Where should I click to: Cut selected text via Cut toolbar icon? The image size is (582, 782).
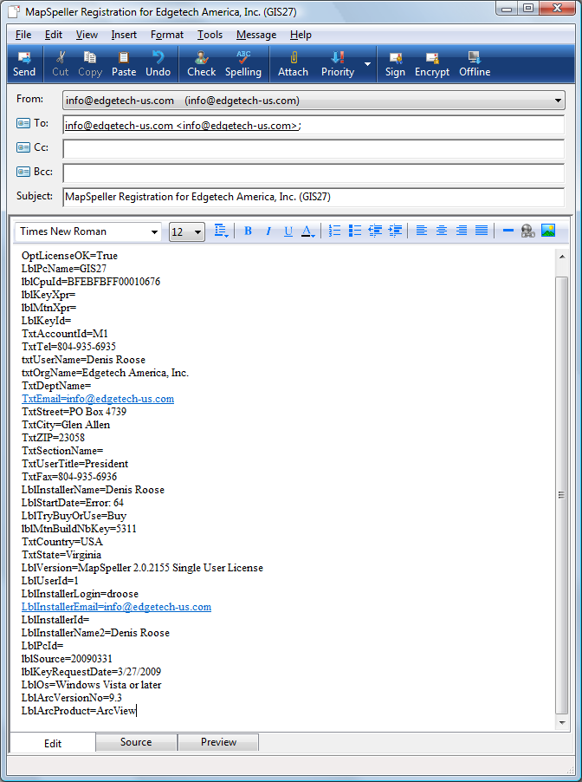61,64
